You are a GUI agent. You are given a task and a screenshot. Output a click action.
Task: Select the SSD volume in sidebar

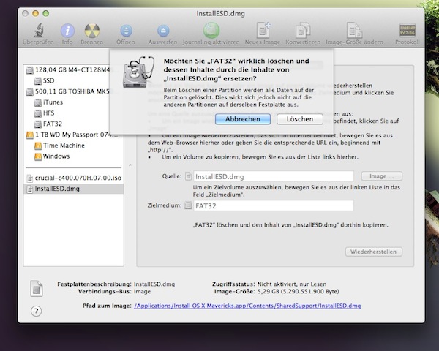coord(48,80)
